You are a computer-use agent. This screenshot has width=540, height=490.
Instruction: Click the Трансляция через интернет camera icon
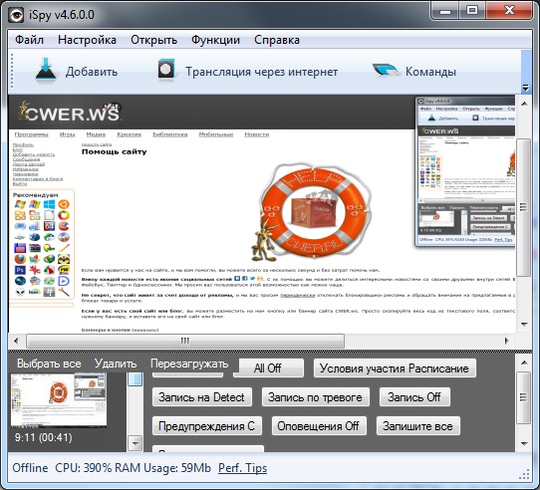[x=166, y=70]
